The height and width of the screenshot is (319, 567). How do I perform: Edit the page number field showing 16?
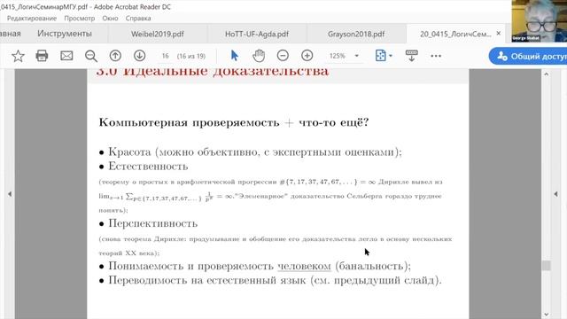point(166,56)
